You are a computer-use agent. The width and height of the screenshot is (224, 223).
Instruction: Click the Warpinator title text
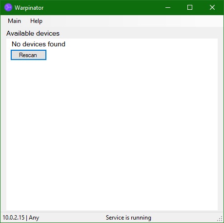click(29, 8)
